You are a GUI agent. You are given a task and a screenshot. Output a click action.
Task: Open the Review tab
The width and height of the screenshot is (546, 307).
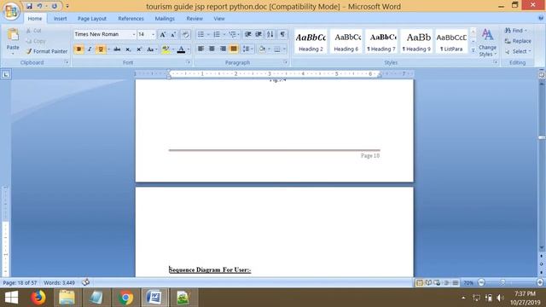(195, 19)
